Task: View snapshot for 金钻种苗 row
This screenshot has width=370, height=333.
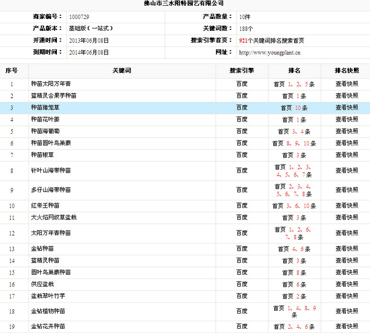Action: coord(347,249)
